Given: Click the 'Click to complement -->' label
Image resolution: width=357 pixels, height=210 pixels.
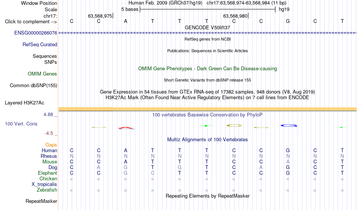Looking at the screenshot, I should coord(31,22).
